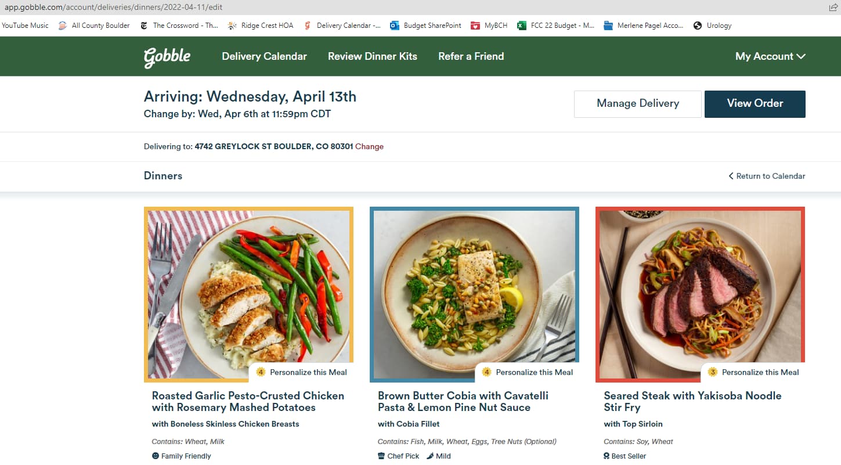Click the Best Seller ribbon icon
The height and width of the screenshot is (465, 841).
607,456
